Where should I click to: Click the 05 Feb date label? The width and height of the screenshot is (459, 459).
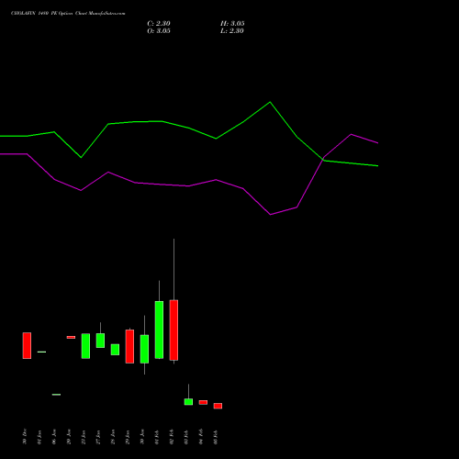click(216, 437)
